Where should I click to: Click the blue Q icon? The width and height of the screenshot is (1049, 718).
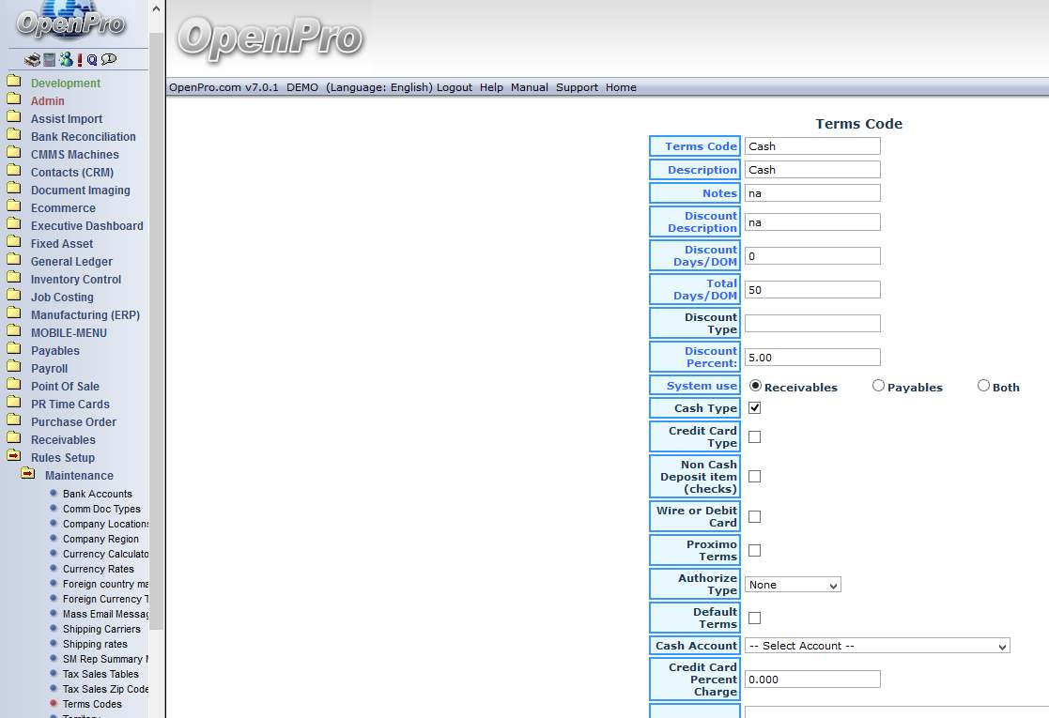click(x=92, y=60)
